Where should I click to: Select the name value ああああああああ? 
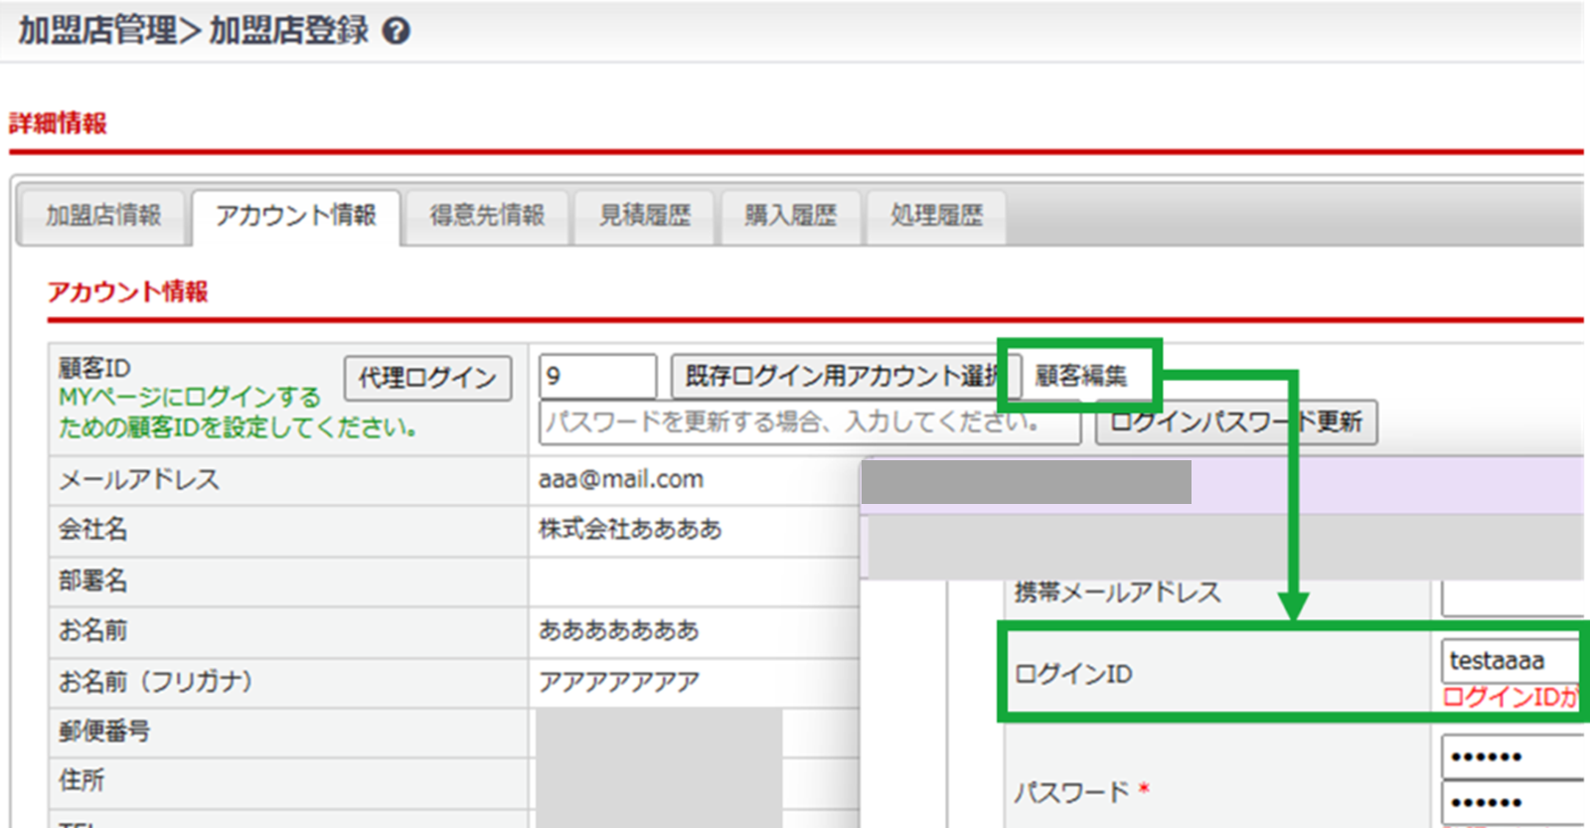pyautogui.click(x=619, y=631)
